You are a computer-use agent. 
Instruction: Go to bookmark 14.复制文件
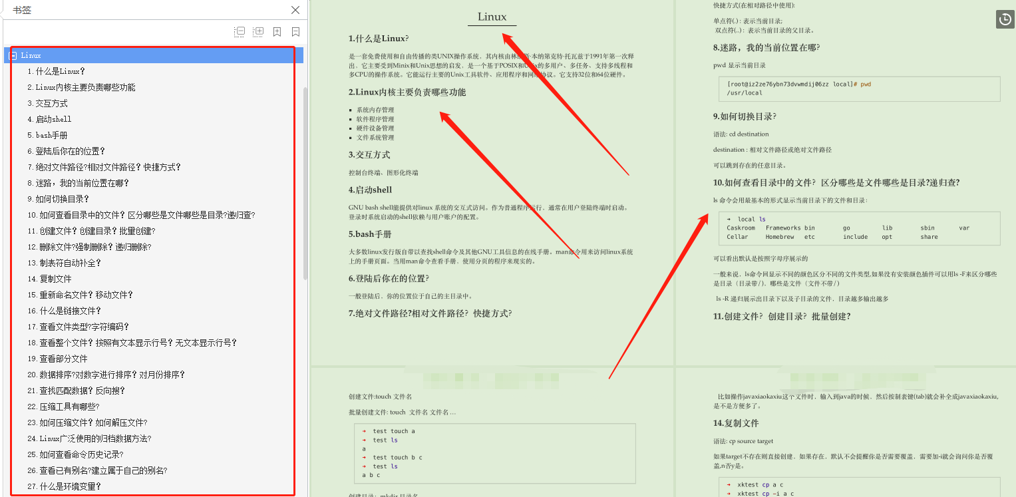49,279
